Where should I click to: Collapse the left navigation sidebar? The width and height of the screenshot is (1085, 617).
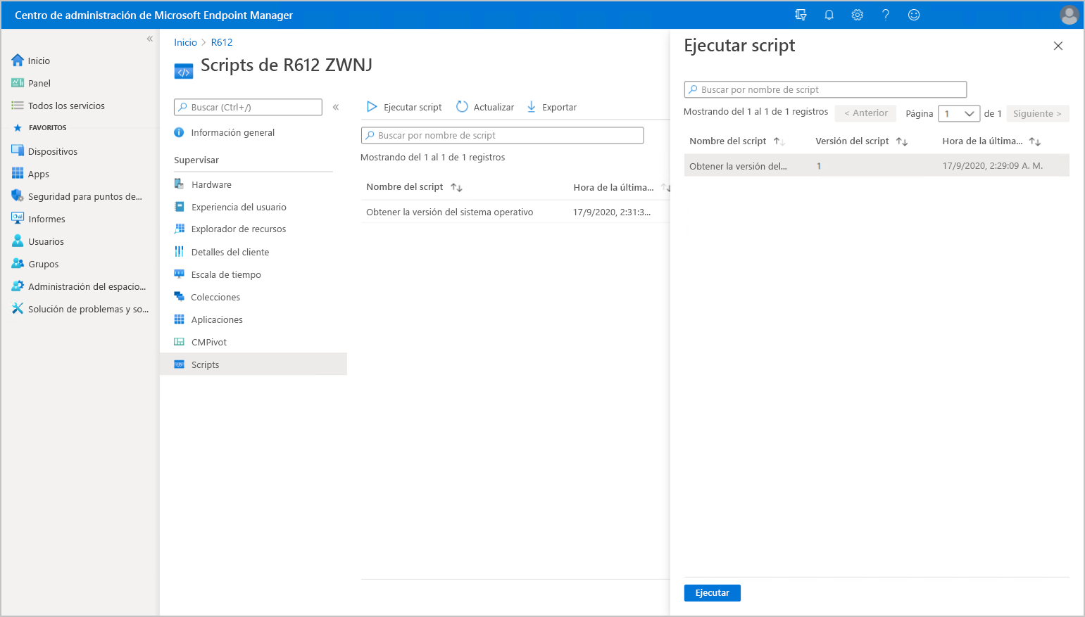point(149,39)
